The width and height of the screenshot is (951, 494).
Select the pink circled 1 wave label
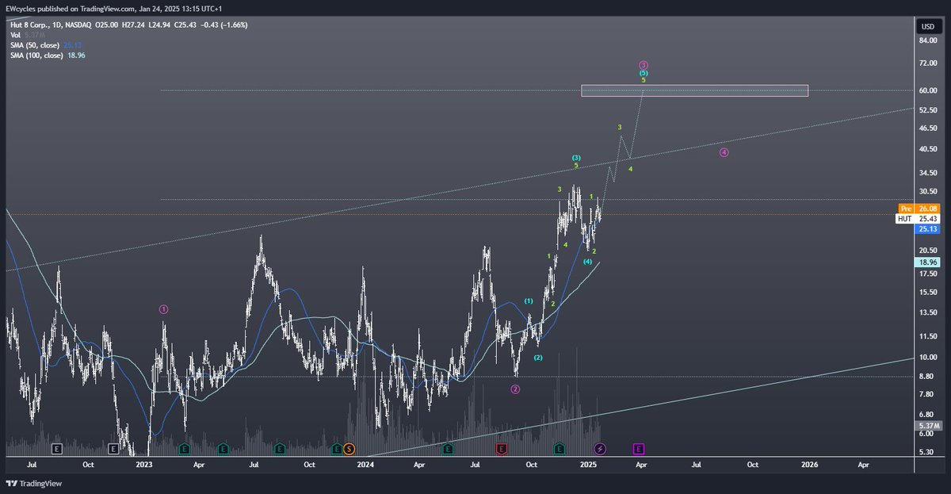point(163,309)
